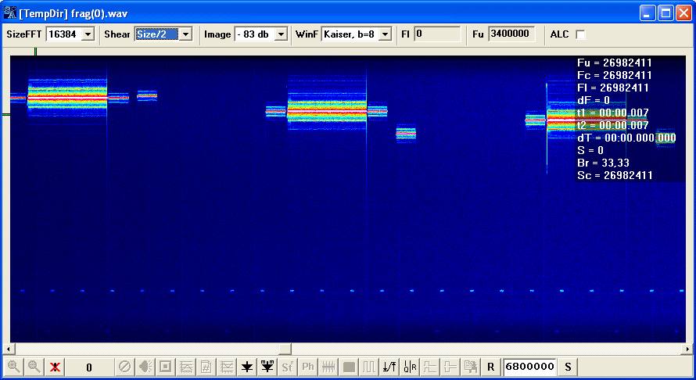Click the spectrum lines icon after the nested square icon
This screenshot has width=696, height=380.
pyautogui.click(x=186, y=367)
